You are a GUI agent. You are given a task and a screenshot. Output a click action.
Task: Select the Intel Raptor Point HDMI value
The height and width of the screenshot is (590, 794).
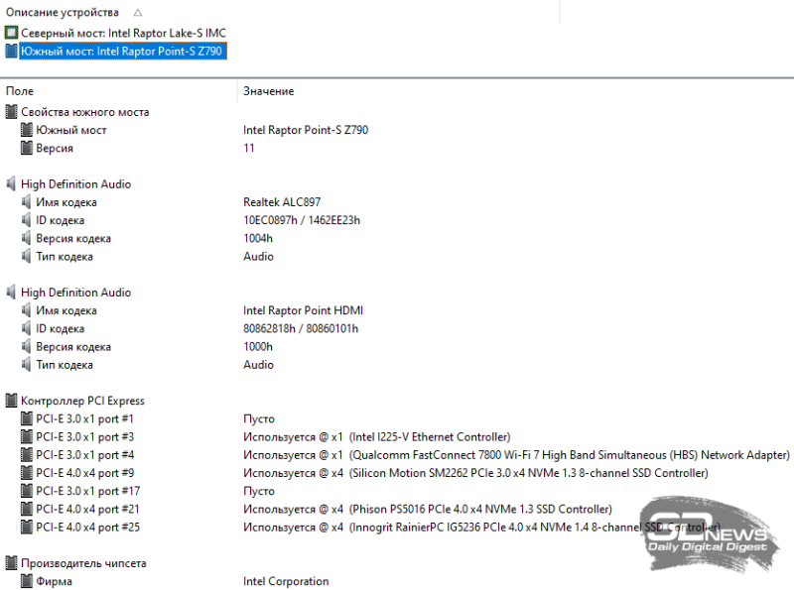303,310
